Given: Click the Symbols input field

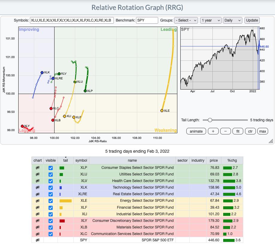Looking at the screenshot, I should (x=72, y=20).
